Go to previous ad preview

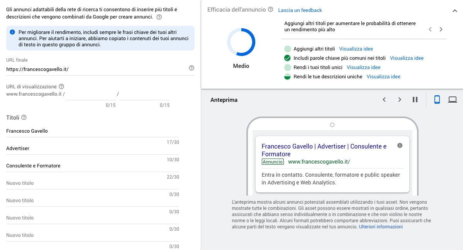[x=384, y=100]
